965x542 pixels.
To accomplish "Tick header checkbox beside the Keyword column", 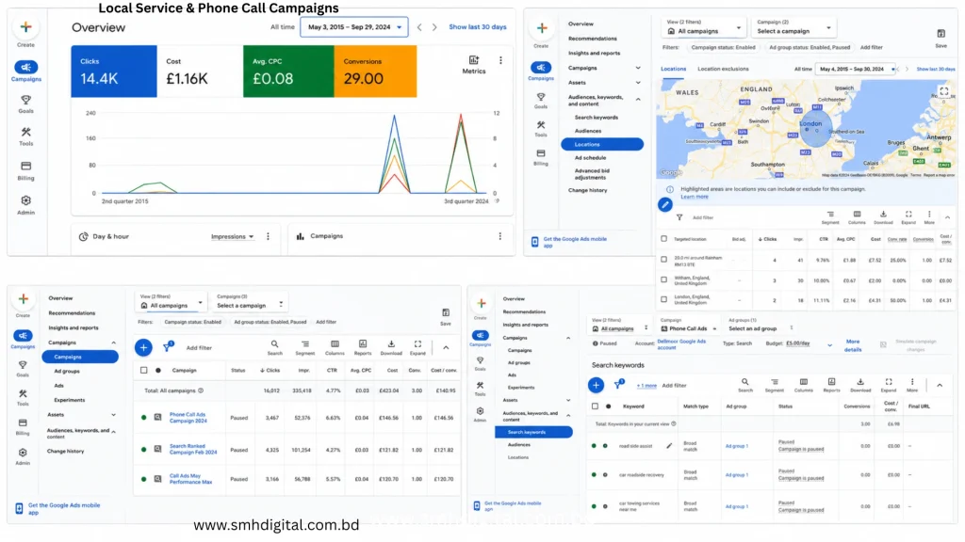I will pyautogui.click(x=595, y=406).
